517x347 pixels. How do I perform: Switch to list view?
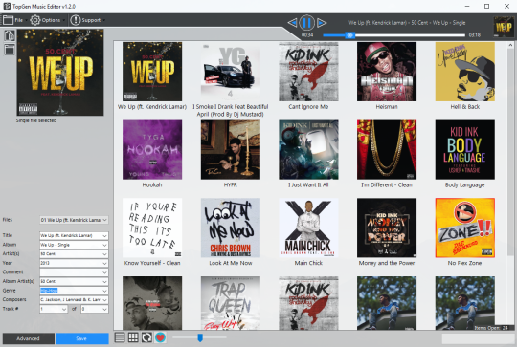120,337
